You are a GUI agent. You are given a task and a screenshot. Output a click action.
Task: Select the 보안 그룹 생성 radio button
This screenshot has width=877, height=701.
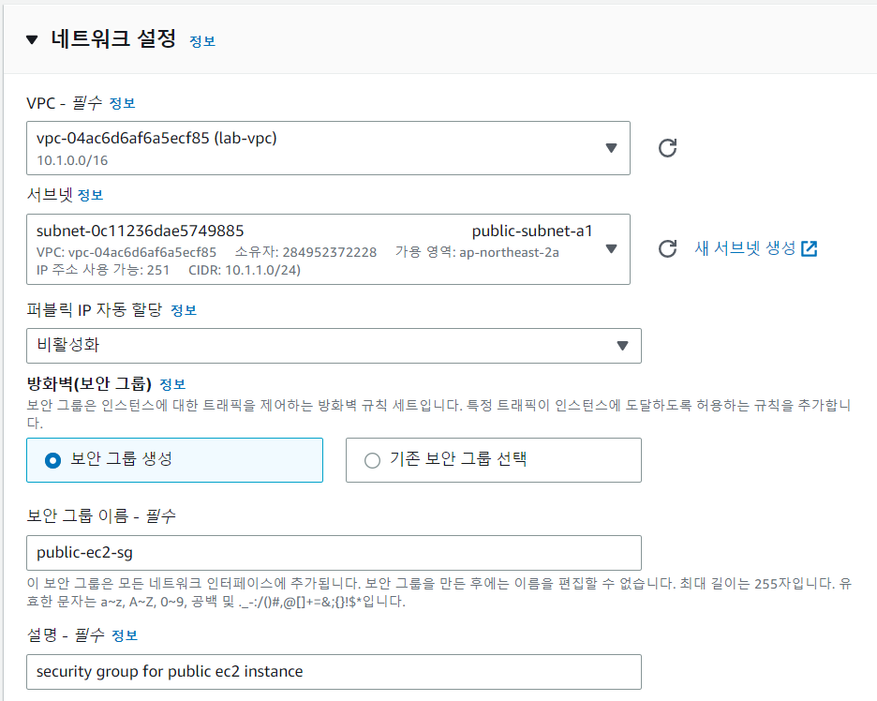(52, 459)
